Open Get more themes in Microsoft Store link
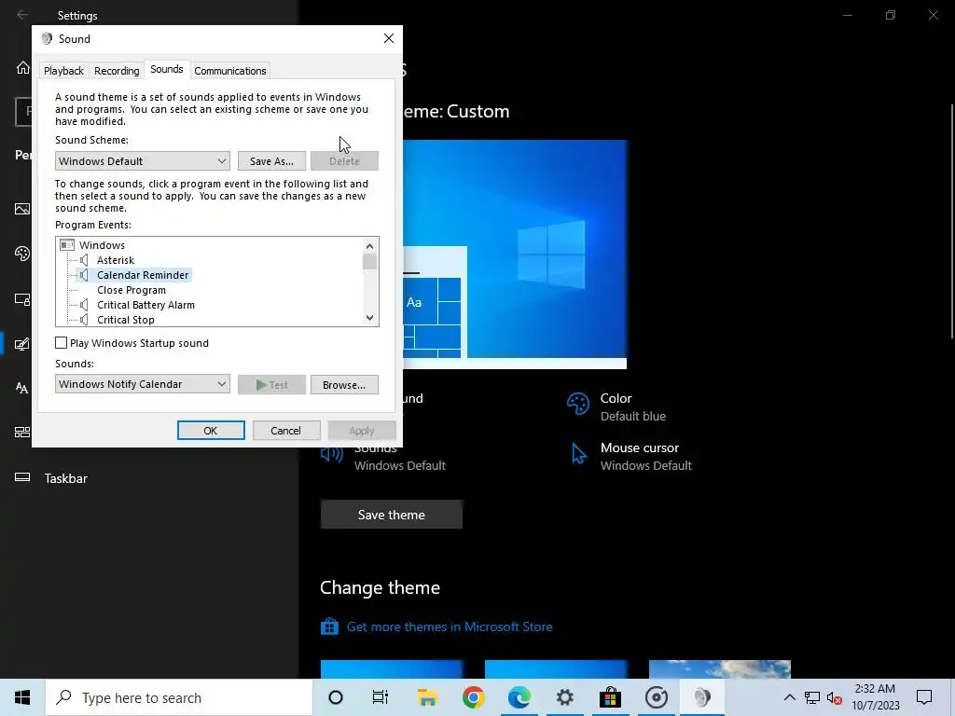Screen dimensions: 955x716 450,626
